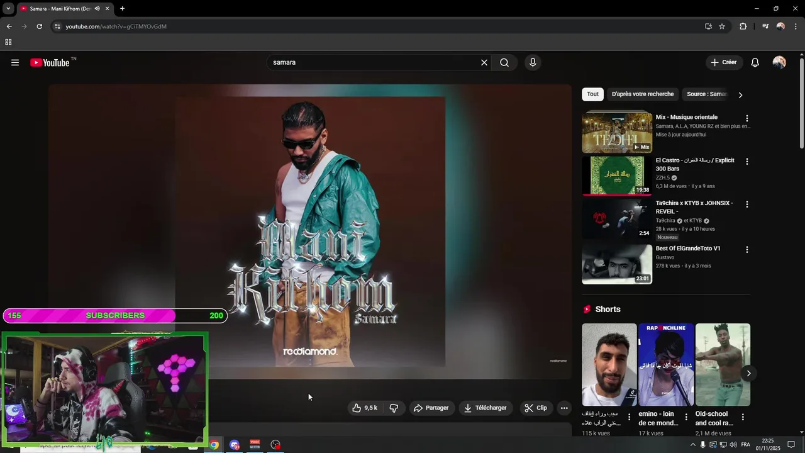Image resolution: width=805 pixels, height=453 pixels.
Task: Click the Clip button
Action: tap(536, 408)
